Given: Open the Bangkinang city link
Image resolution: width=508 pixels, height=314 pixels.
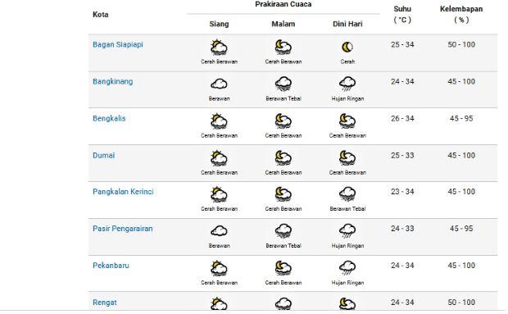Looking at the screenshot, I should click(113, 82).
